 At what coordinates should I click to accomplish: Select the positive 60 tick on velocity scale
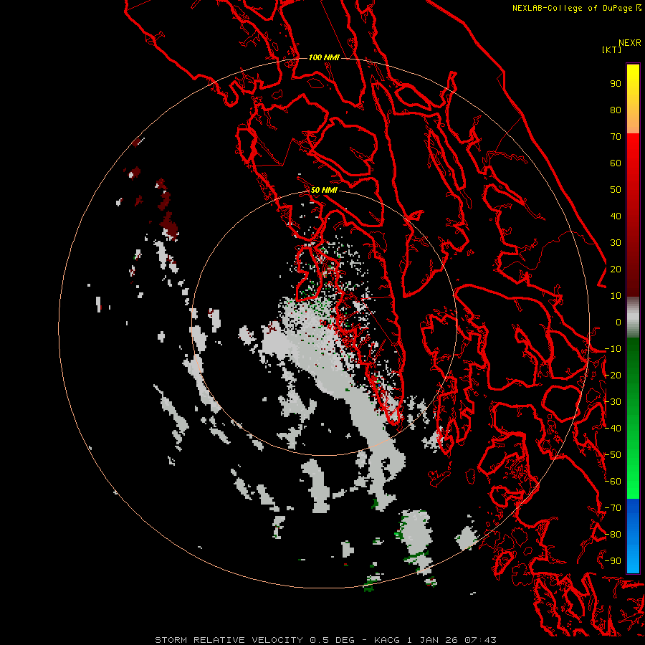pyautogui.click(x=616, y=163)
